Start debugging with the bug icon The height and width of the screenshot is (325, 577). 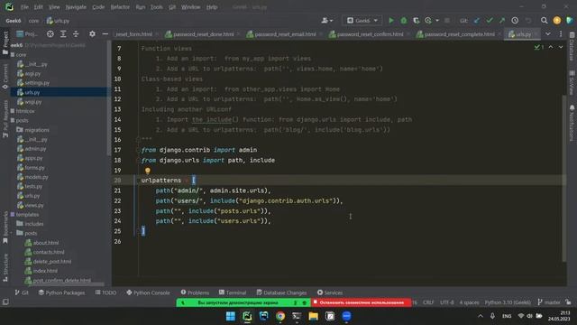[x=404, y=21]
